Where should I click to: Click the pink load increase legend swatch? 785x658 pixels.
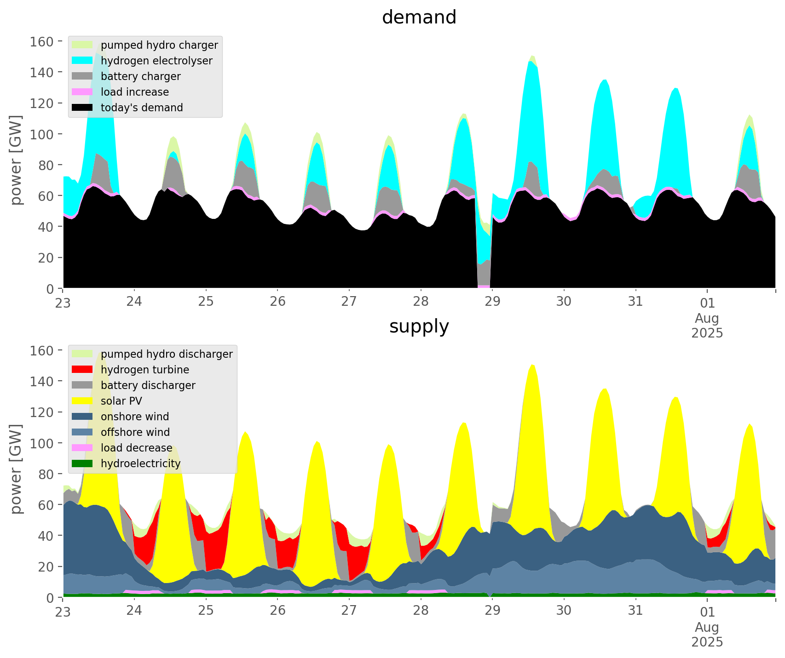click(x=82, y=92)
